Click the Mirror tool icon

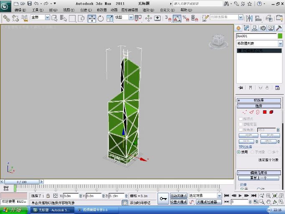249,18
